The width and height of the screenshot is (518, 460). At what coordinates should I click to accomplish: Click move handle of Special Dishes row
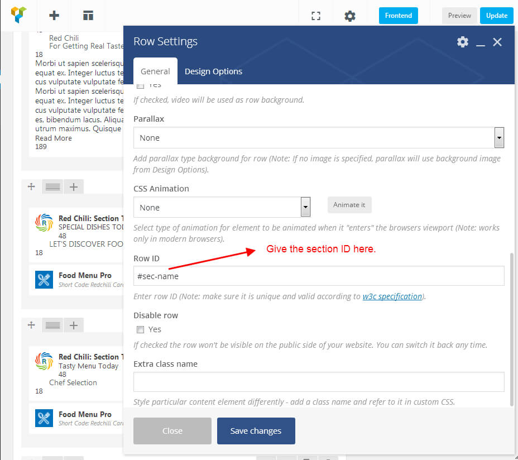point(31,186)
